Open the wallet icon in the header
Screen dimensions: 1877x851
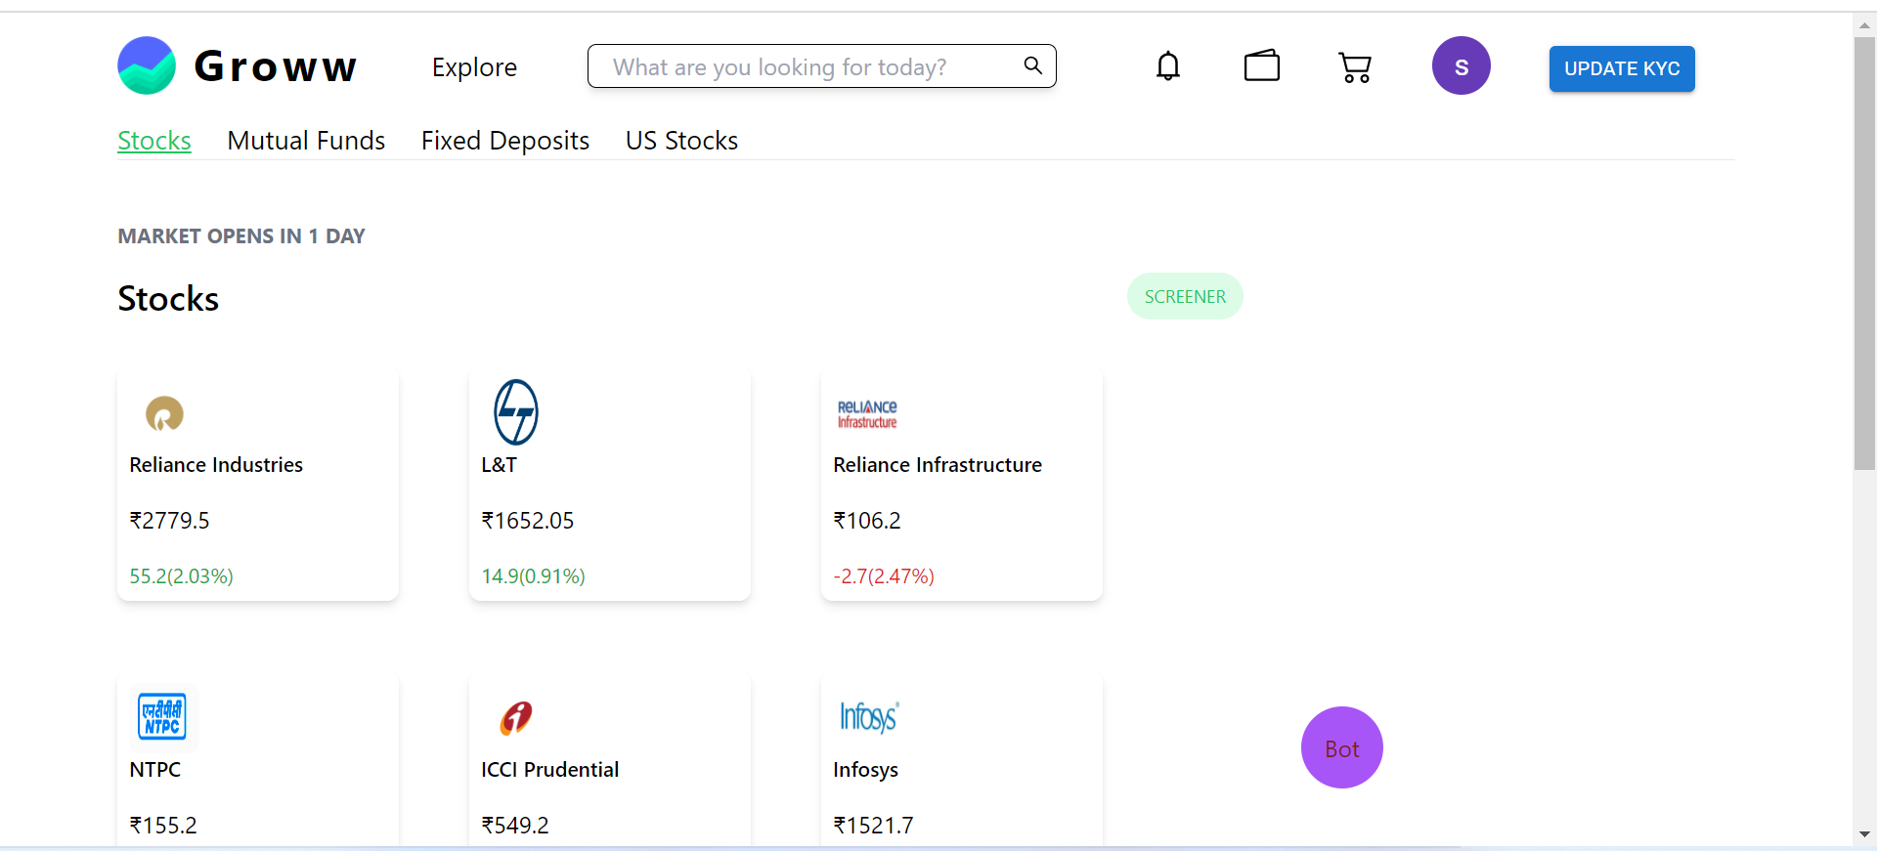[1261, 65]
